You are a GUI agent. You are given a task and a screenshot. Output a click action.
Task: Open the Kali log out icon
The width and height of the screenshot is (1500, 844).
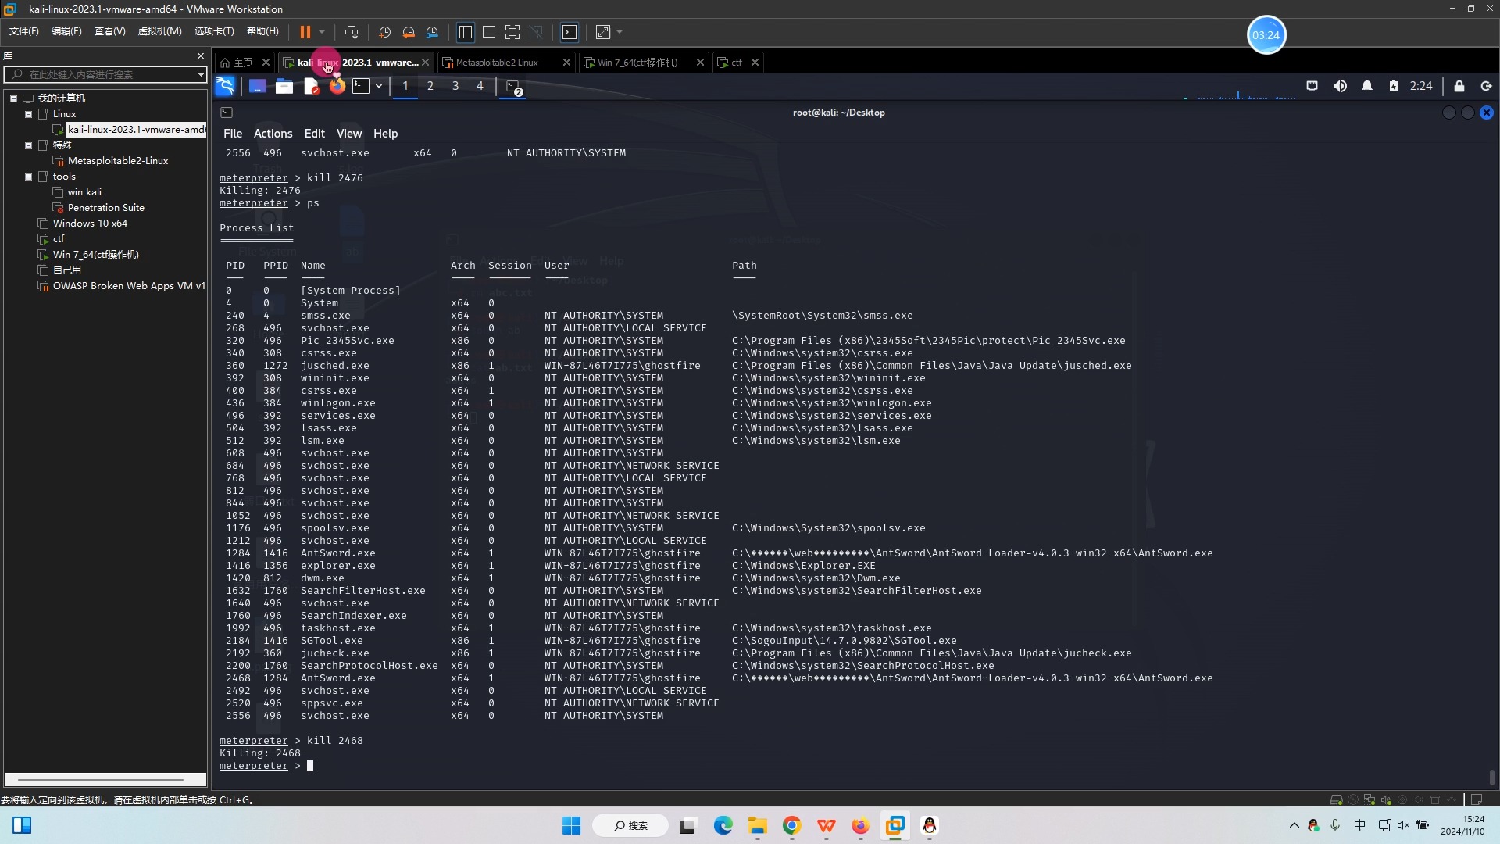pyautogui.click(x=1487, y=86)
